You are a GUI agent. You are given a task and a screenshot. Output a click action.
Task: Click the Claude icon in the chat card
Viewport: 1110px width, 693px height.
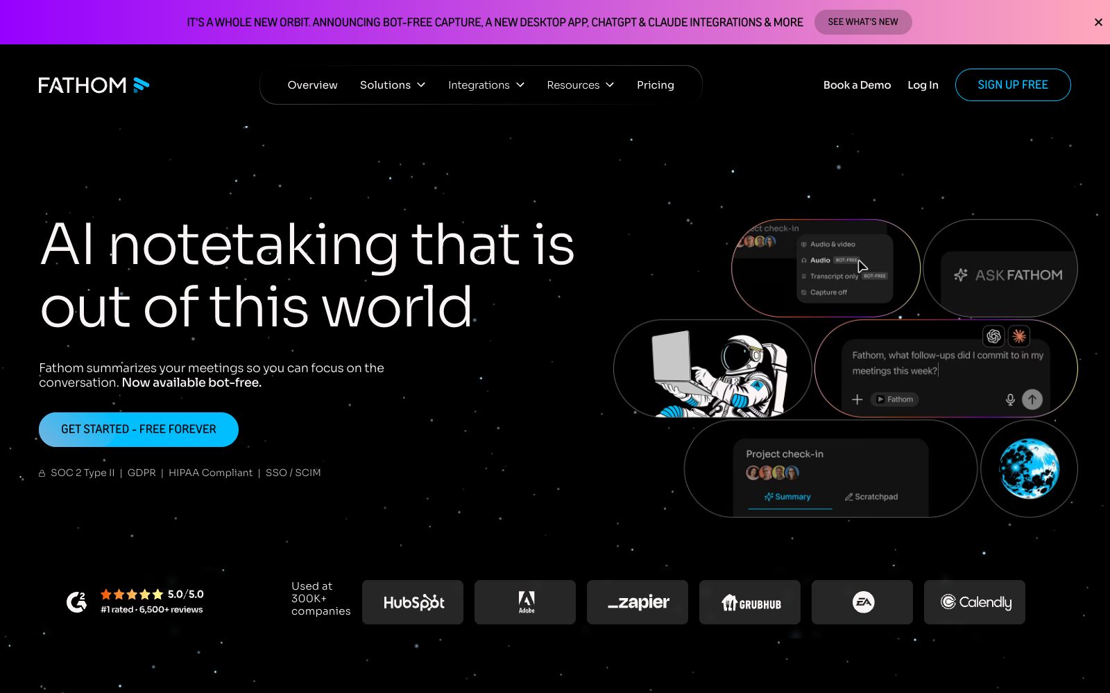point(1019,336)
